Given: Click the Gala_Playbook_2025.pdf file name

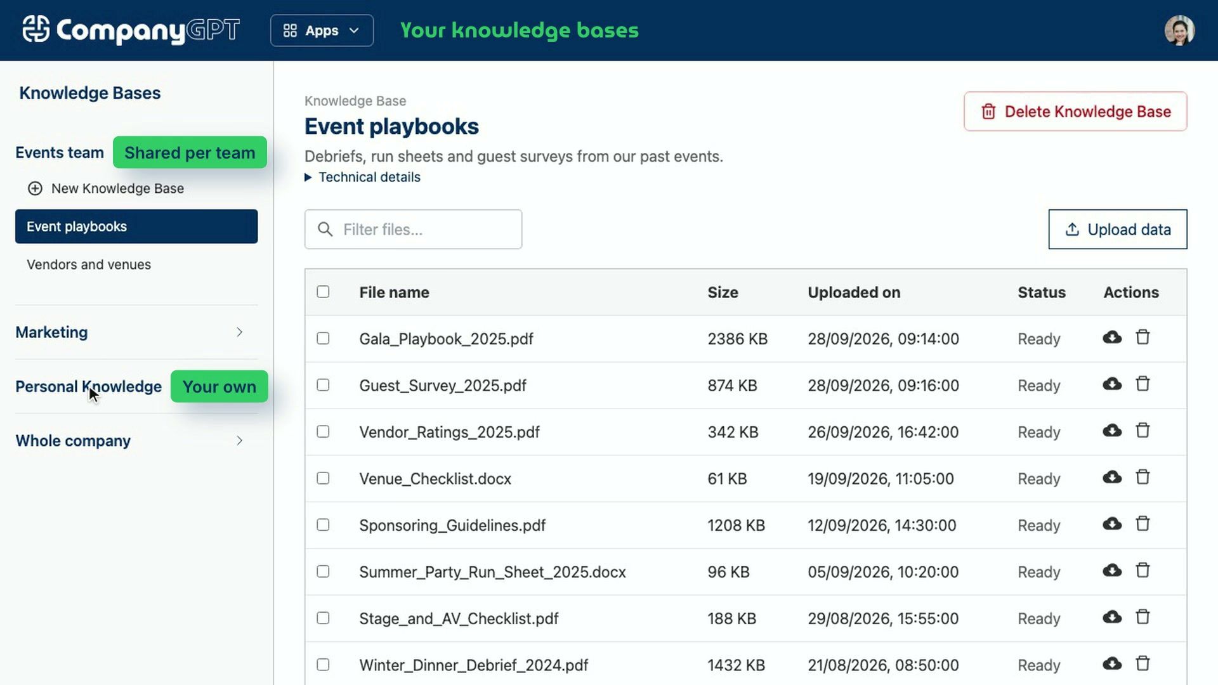Looking at the screenshot, I should pyautogui.click(x=446, y=339).
